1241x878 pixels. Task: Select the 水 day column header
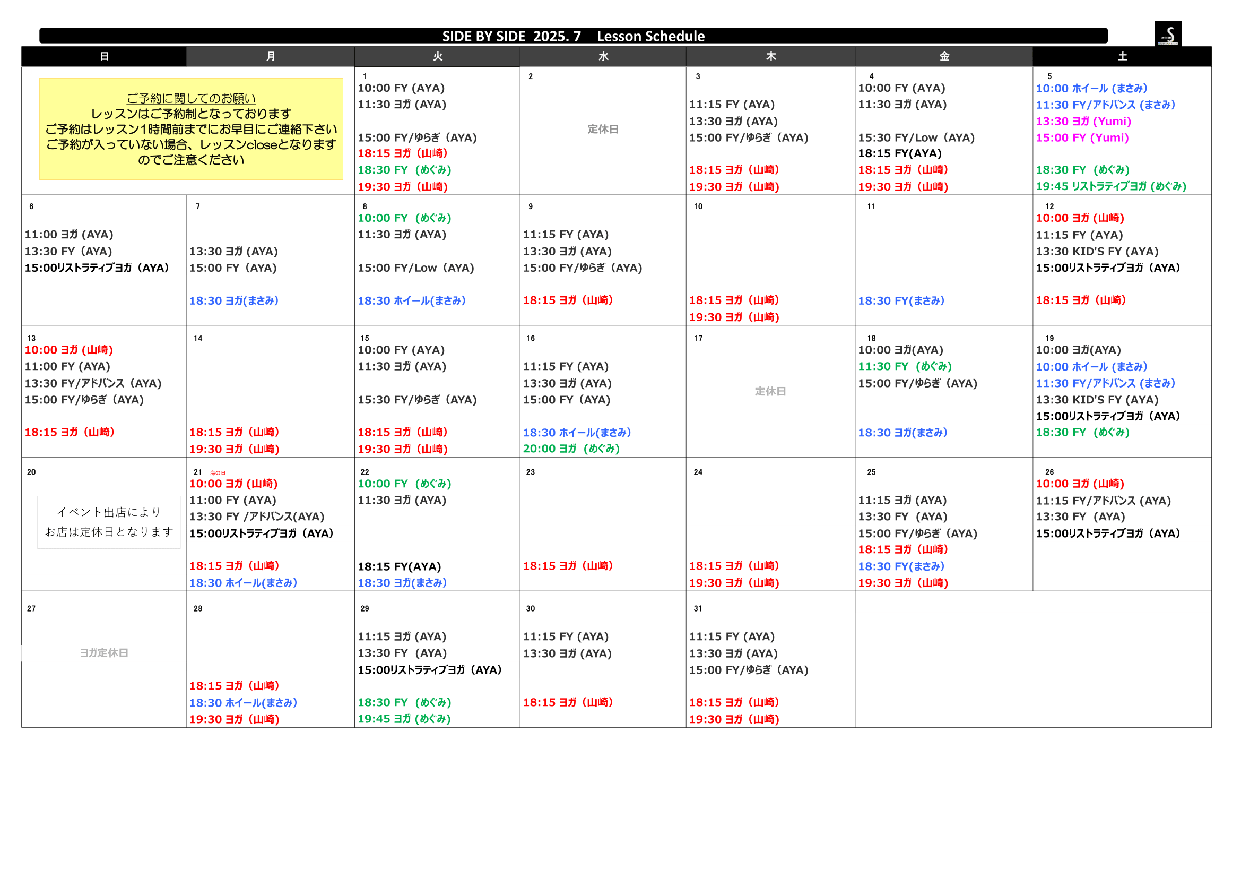(x=603, y=56)
